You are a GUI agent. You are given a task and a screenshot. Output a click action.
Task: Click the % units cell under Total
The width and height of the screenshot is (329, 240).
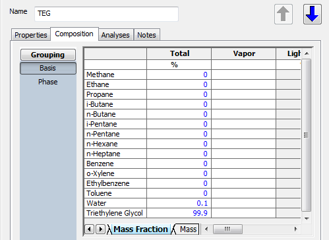179,65
